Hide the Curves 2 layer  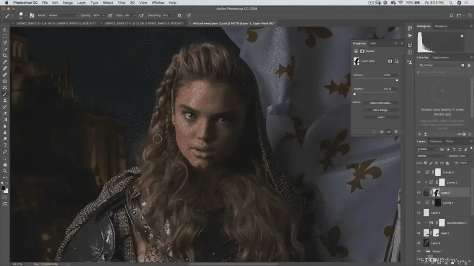point(419,182)
